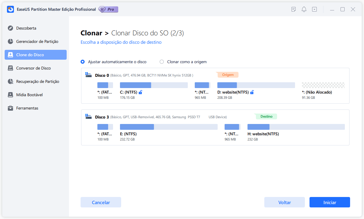This screenshot has height=219, width=364.
Task: Go to Mídia Bootável section
Action: click(36, 95)
